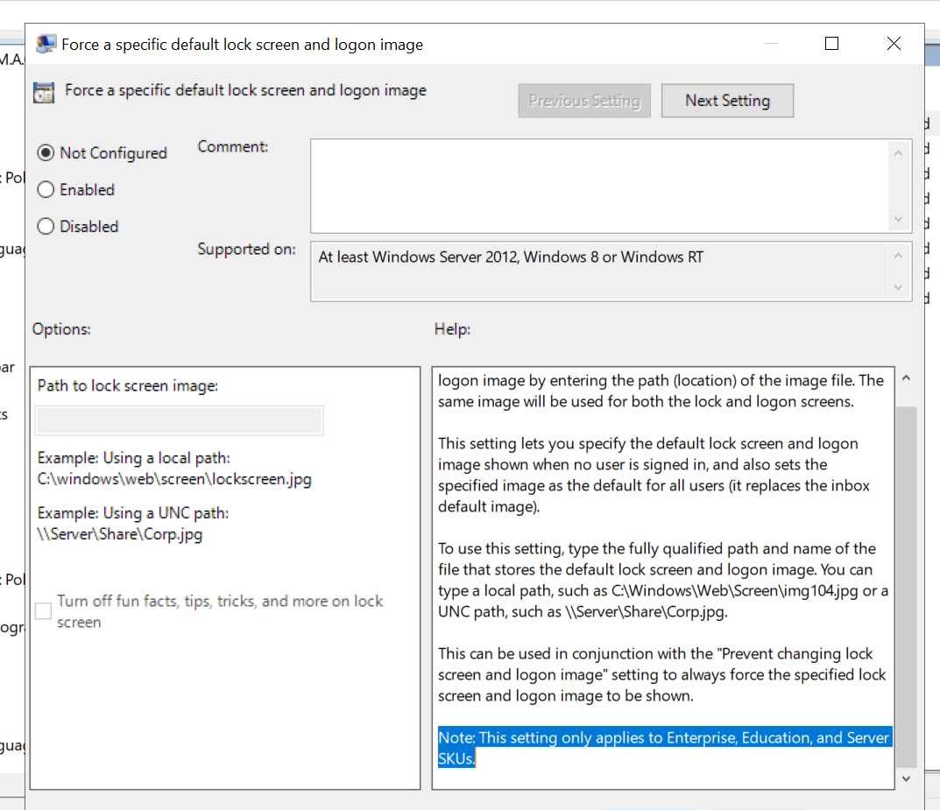The width and height of the screenshot is (940, 810).
Task: Click the Help paragraph starting 'This setting lets you specify'
Action: 654,475
